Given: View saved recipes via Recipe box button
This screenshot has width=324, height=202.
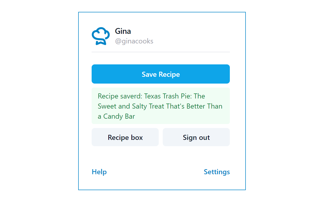Looking at the screenshot, I should coord(125,137).
